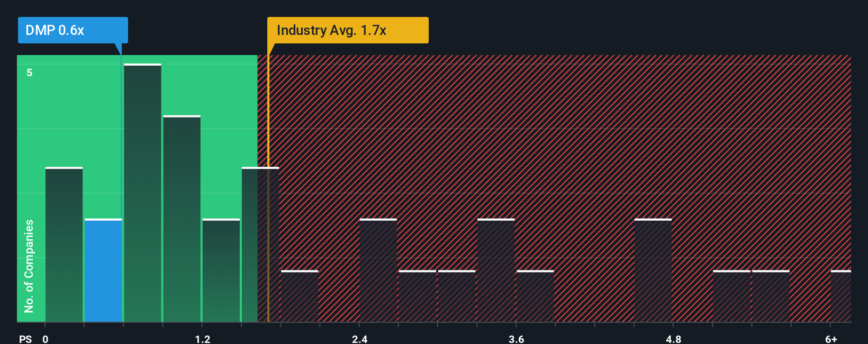868x344 pixels.
Task: Click the DMP 0.6x label tag
Action: [x=73, y=30]
